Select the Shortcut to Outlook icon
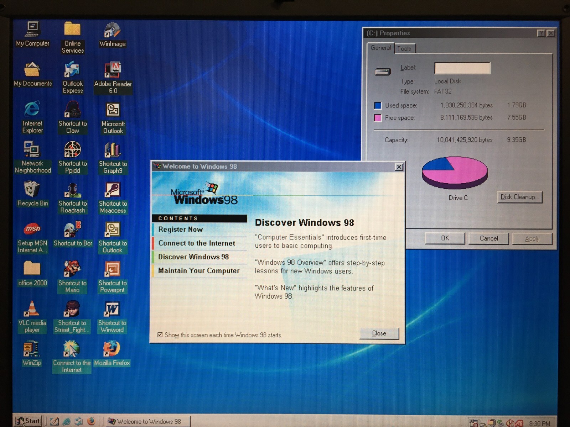The image size is (570, 427). click(113, 237)
